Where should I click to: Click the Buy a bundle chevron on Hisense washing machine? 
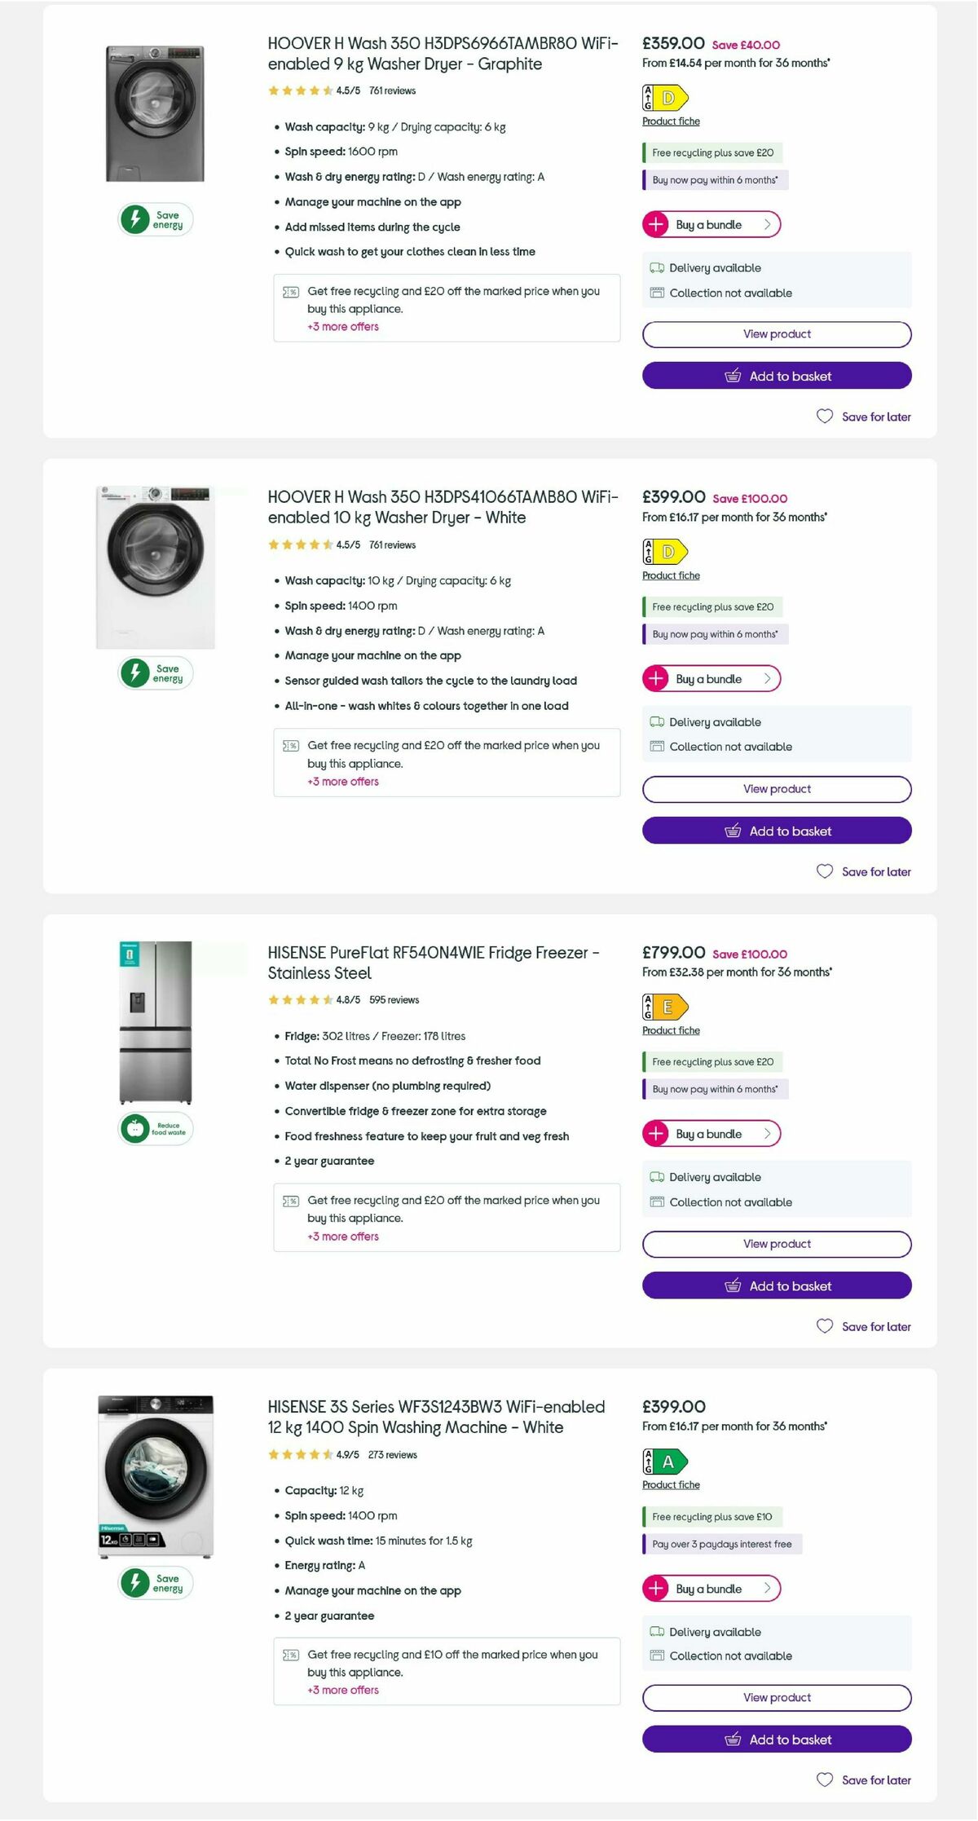tap(767, 1588)
